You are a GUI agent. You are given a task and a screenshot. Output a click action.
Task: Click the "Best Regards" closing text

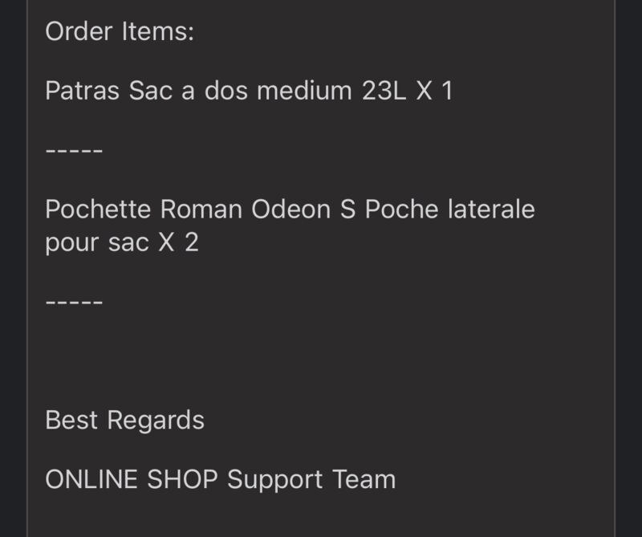(124, 421)
